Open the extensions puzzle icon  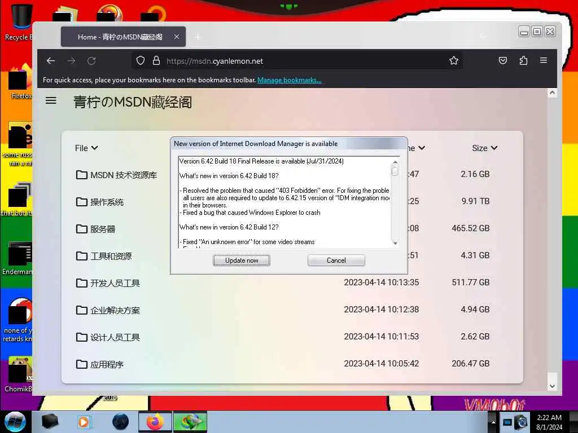[x=523, y=60]
